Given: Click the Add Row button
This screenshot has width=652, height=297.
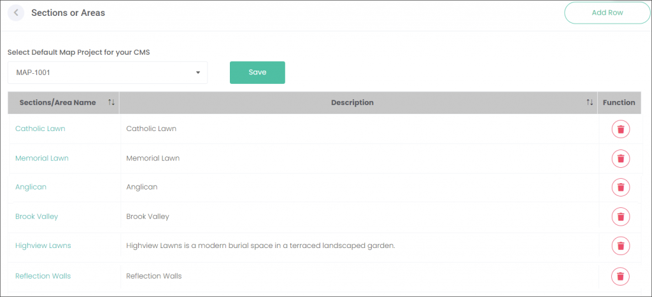Looking at the screenshot, I should click(x=607, y=13).
